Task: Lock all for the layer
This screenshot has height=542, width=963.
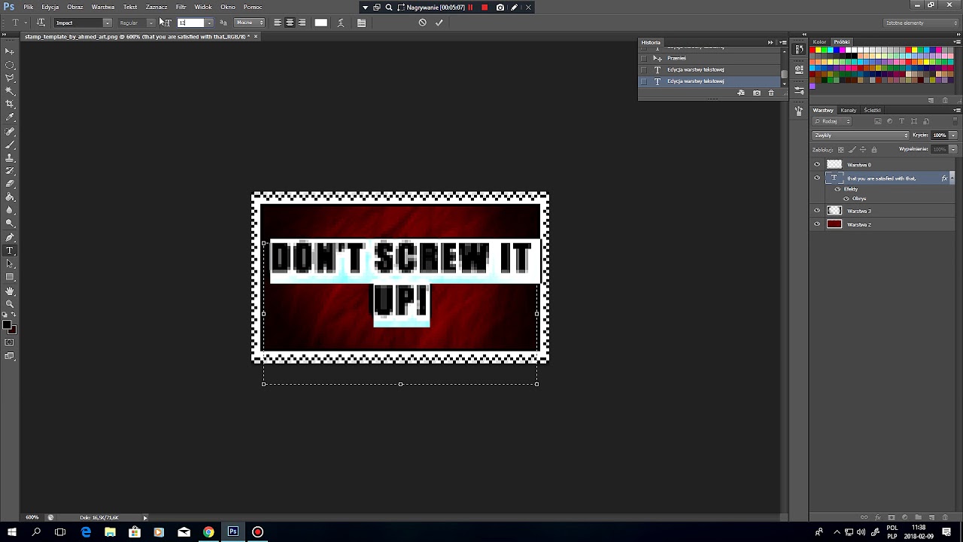Action: tap(873, 149)
